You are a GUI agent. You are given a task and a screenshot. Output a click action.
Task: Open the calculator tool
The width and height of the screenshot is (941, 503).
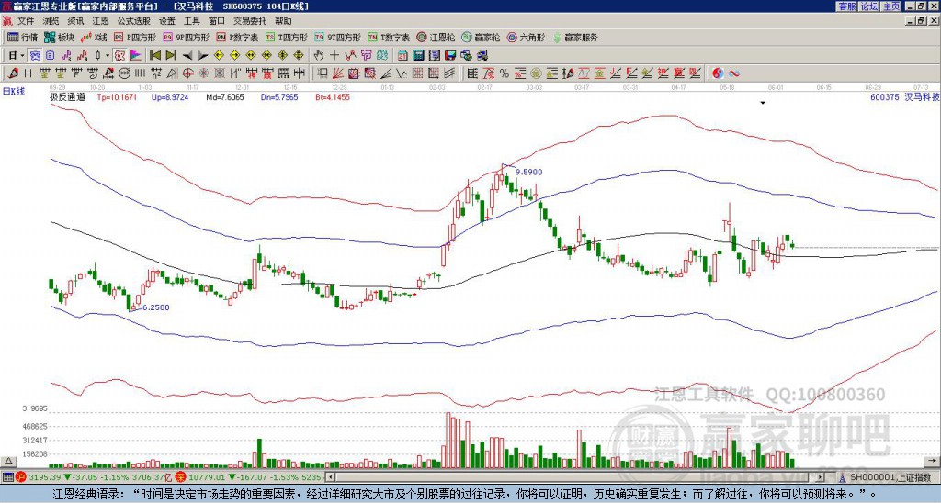pos(418,56)
